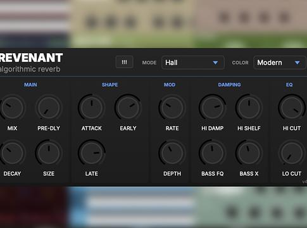Click the LO CUT knob
This screenshot has width=307, height=228.
click(x=292, y=153)
